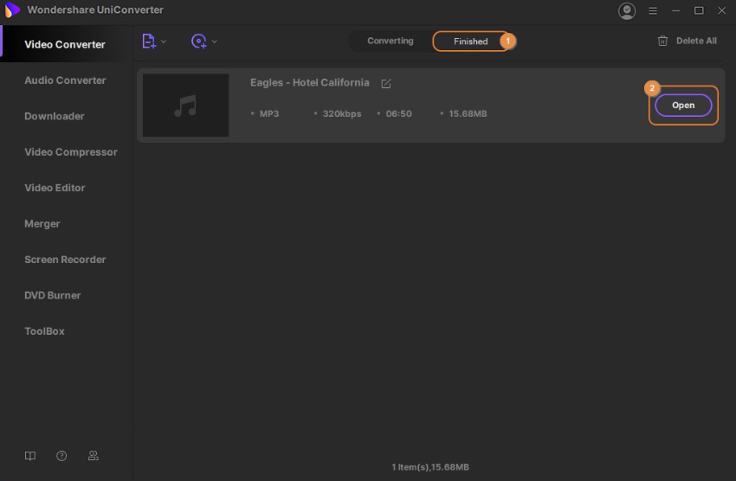Open the converted Hotel California file location

683,106
